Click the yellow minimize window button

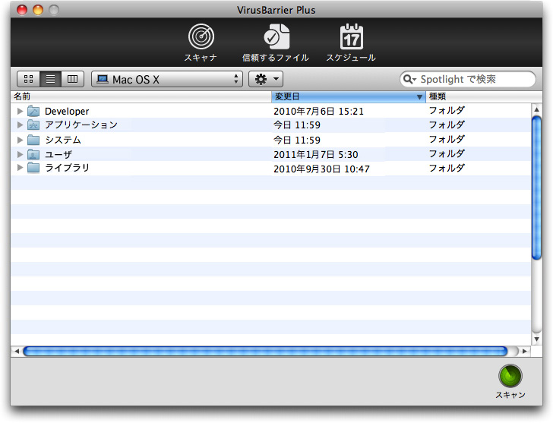point(38,10)
